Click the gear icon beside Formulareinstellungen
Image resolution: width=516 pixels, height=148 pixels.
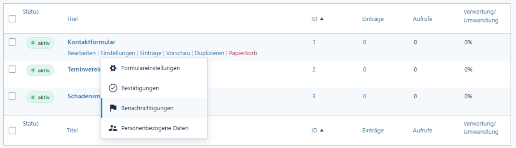(x=113, y=68)
